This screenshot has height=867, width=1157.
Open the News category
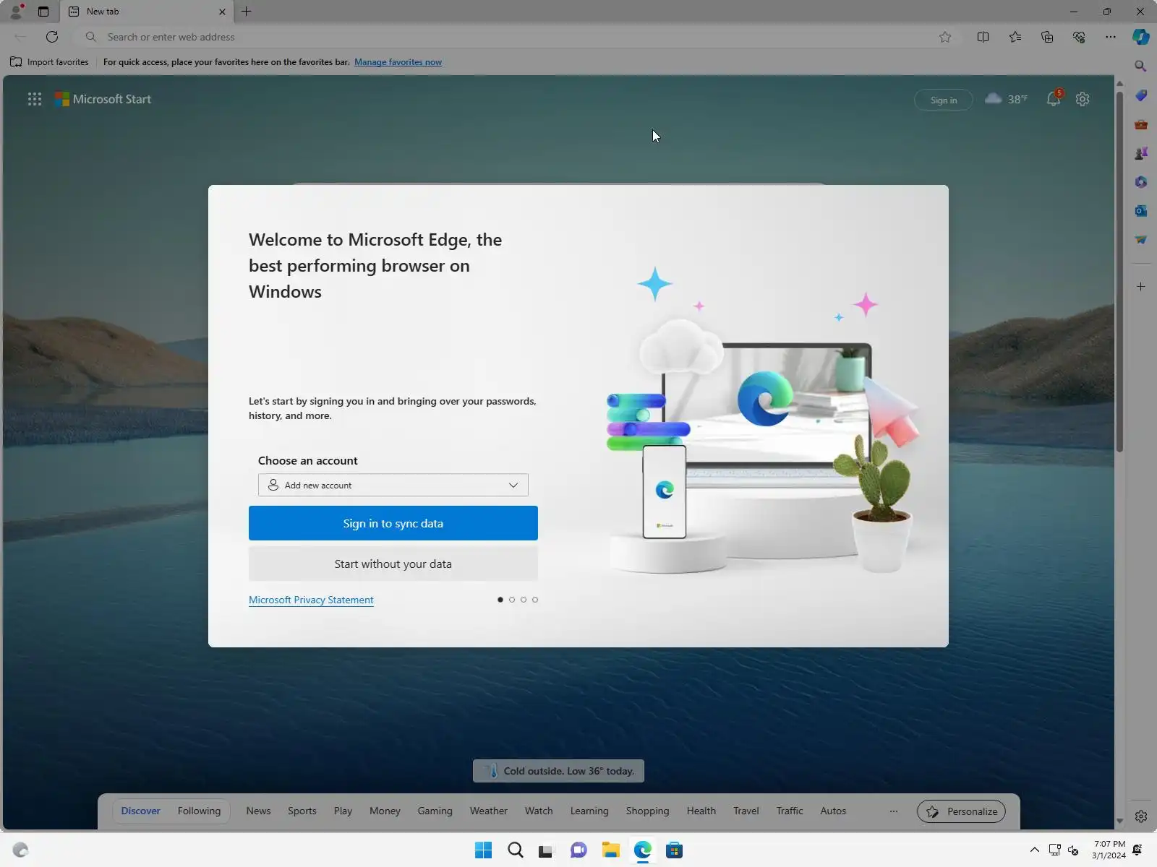[x=258, y=811]
